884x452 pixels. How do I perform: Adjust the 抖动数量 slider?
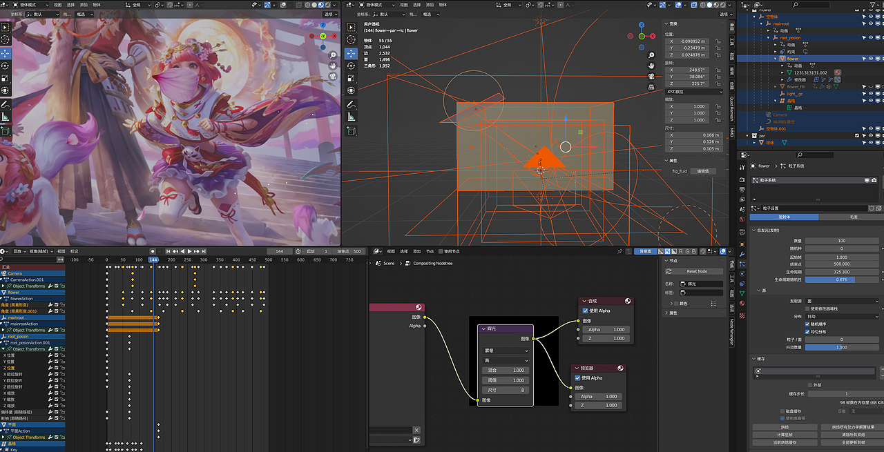[843, 347]
